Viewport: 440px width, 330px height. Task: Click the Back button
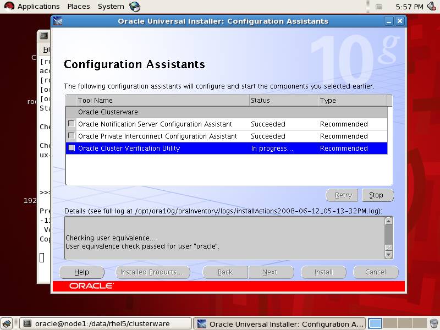pos(225,272)
